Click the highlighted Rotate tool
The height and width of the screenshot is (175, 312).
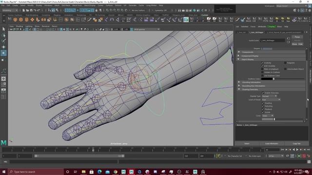(3, 53)
